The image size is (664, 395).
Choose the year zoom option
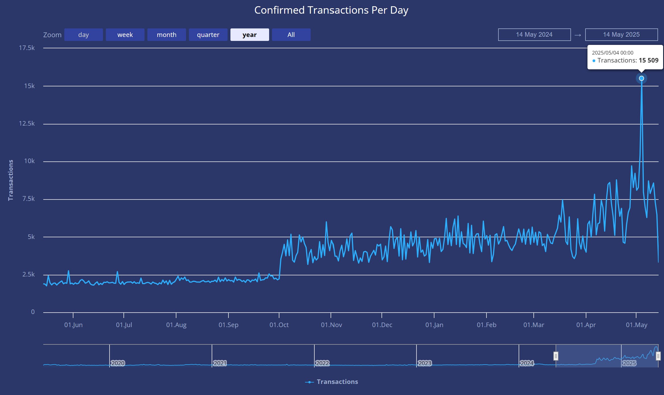pos(249,35)
